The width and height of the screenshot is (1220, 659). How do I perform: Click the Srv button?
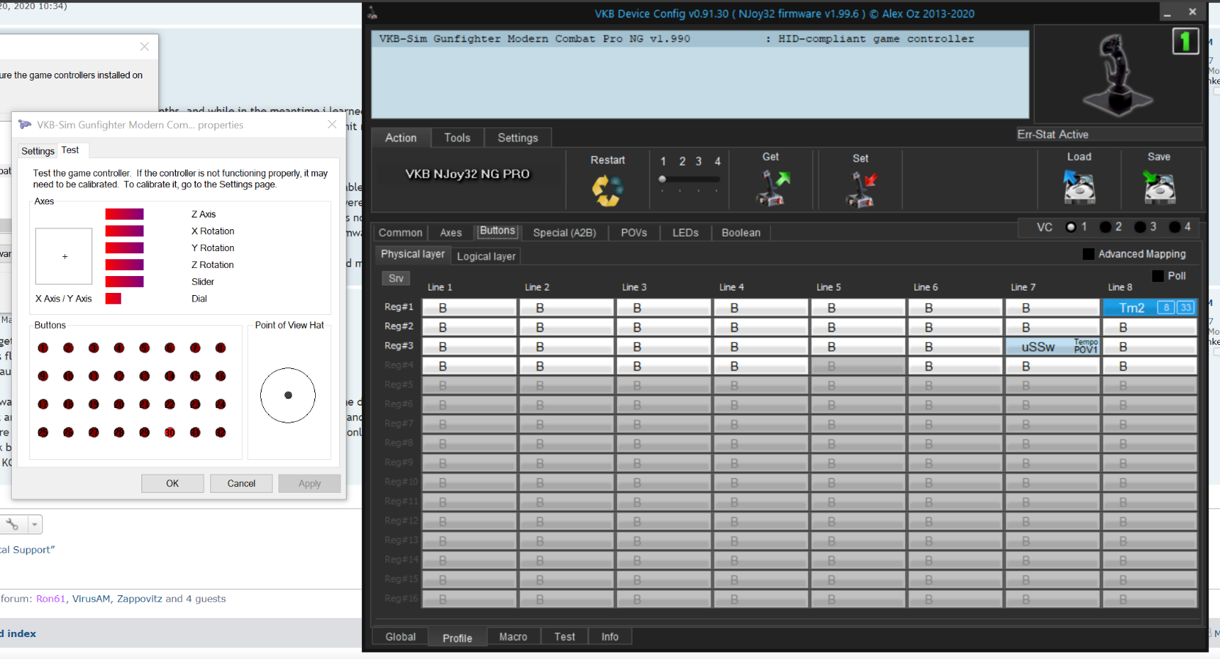click(396, 278)
